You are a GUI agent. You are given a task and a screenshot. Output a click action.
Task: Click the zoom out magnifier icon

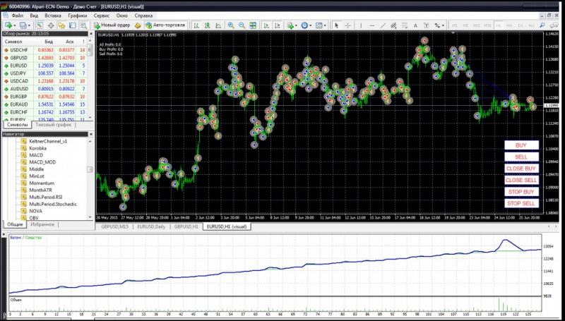pyautogui.click(x=243, y=25)
